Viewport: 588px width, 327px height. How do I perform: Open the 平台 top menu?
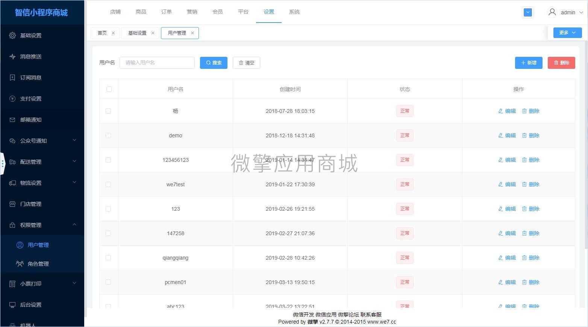243,12
